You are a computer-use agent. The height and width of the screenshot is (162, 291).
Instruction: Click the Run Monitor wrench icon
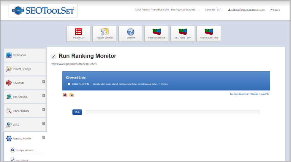pos(12,160)
